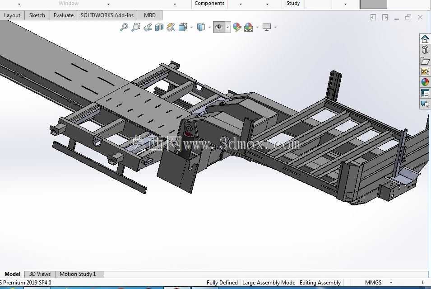Switch to the Layout tab
This screenshot has height=289, width=431.
(12, 15)
